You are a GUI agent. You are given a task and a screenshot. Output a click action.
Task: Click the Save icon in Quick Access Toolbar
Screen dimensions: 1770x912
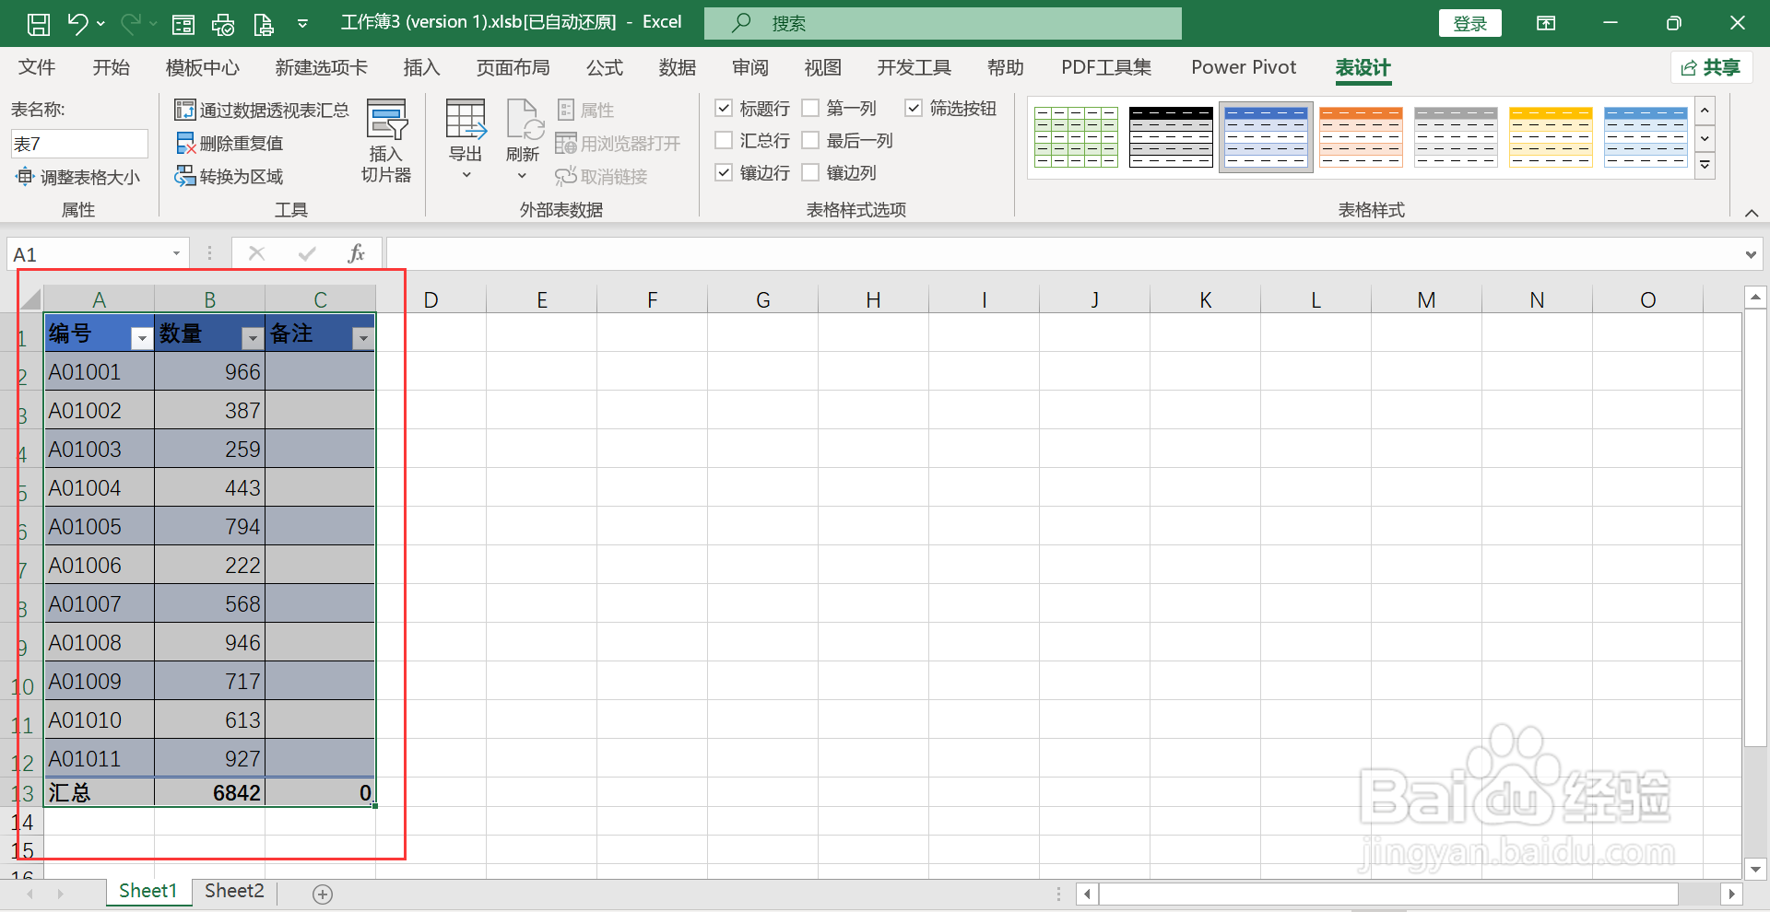pos(38,23)
